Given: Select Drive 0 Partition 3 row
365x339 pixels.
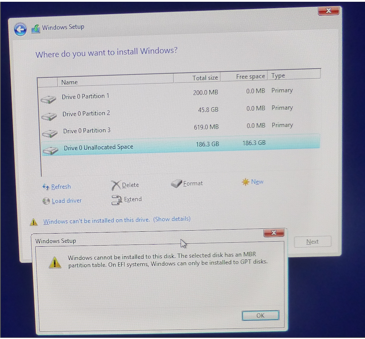Looking at the screenshot, I should (181, 128).
